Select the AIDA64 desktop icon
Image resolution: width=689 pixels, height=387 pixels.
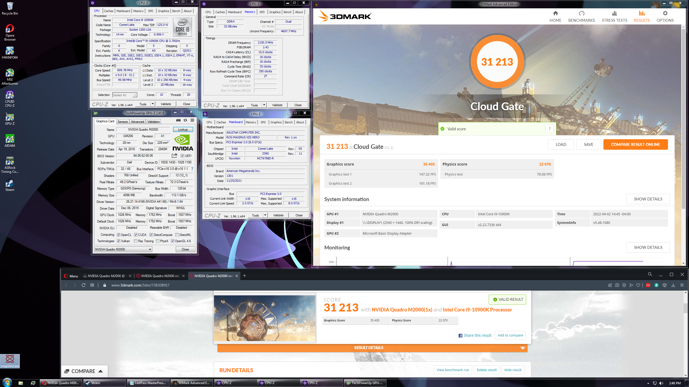(10, 141)
